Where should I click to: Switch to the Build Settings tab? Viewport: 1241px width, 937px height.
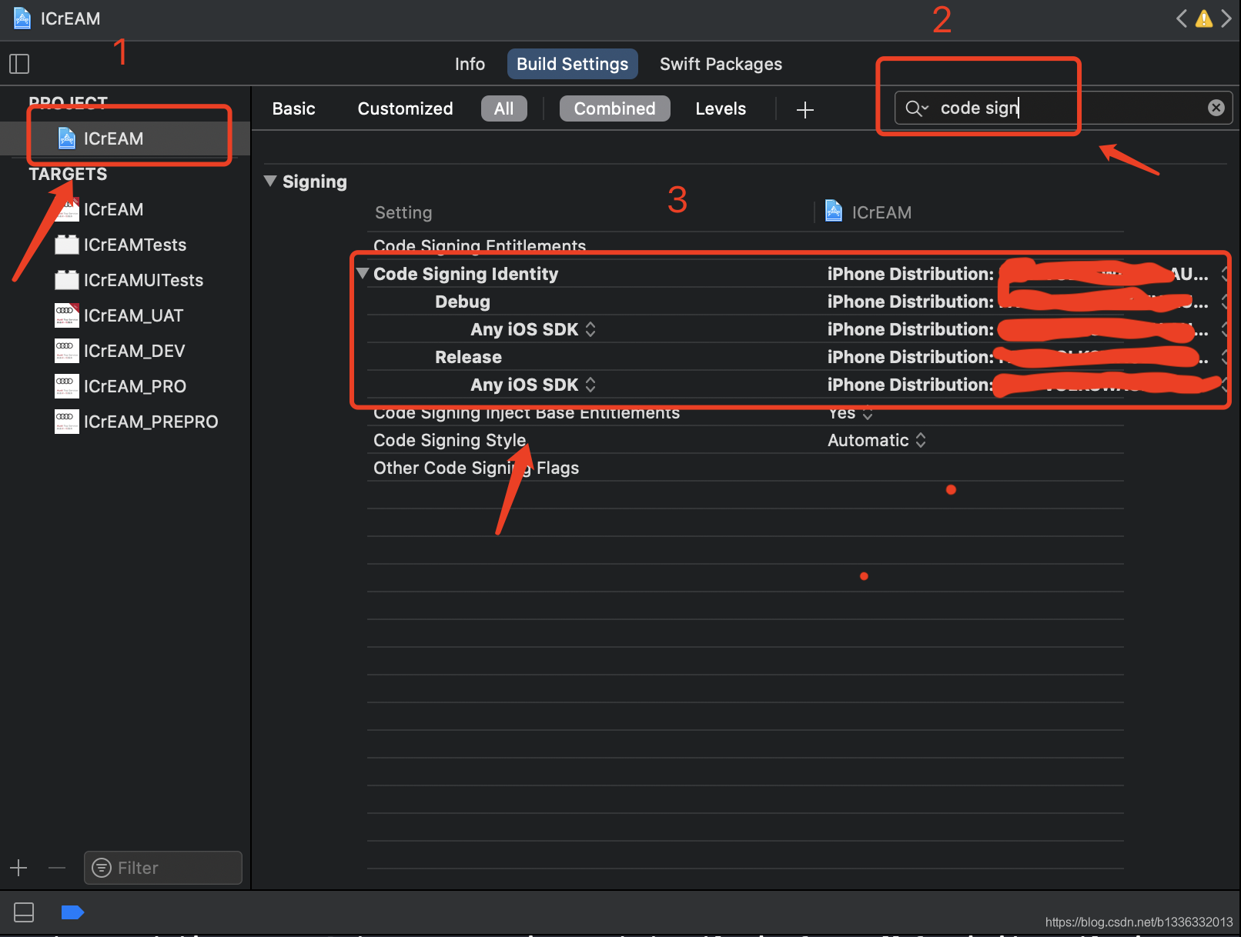point(572,64)
